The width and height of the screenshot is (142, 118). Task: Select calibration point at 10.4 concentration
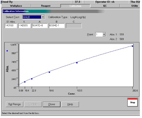pos(25,82)
